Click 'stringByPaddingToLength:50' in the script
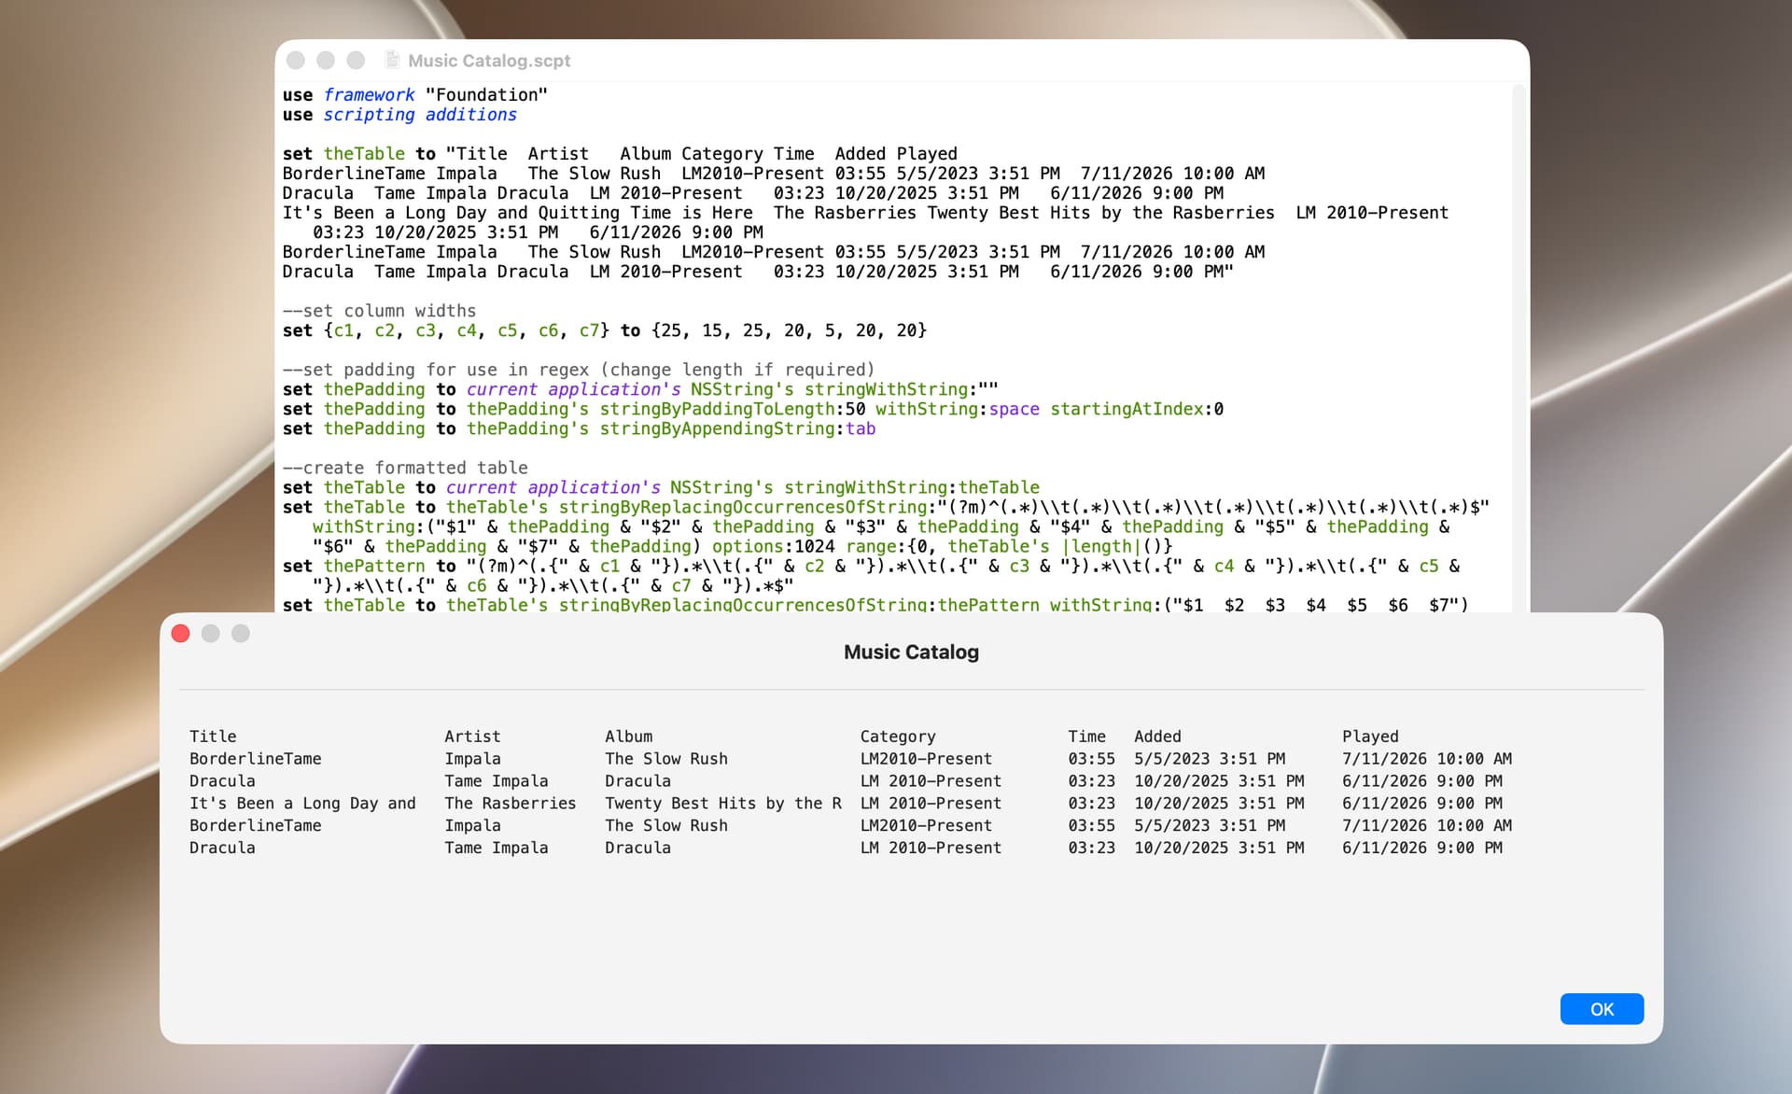The image size is (1792, 1094). [x=733, y=409]
